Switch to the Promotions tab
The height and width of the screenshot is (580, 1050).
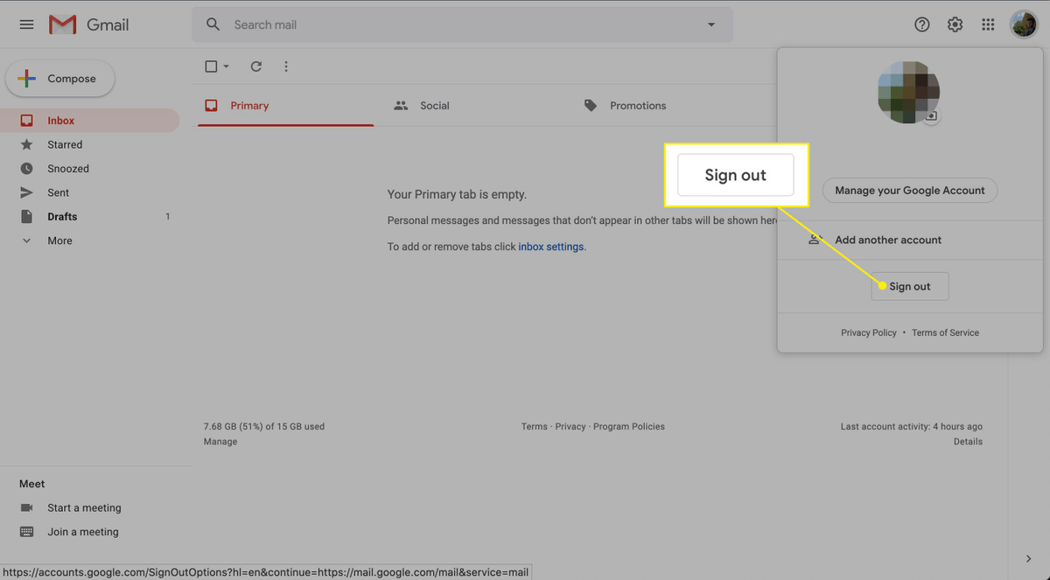coord(637,105)
